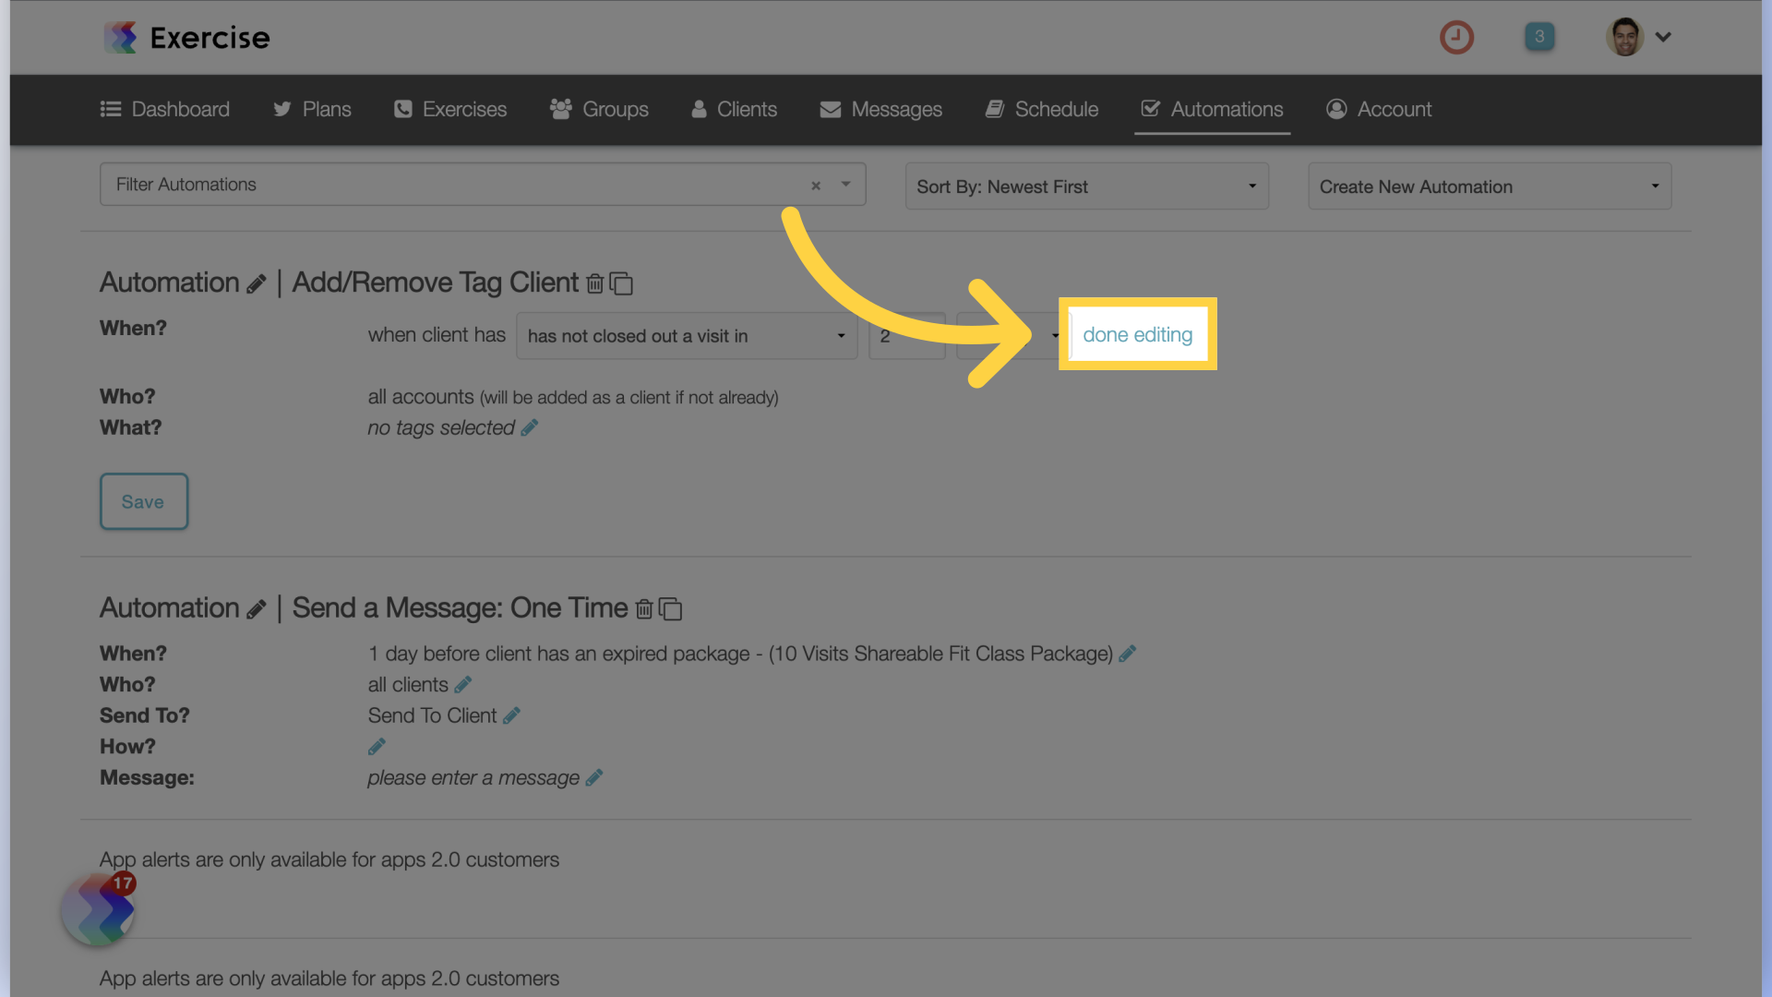Click the pencil icon next to no tags selected

coord(531,426)
